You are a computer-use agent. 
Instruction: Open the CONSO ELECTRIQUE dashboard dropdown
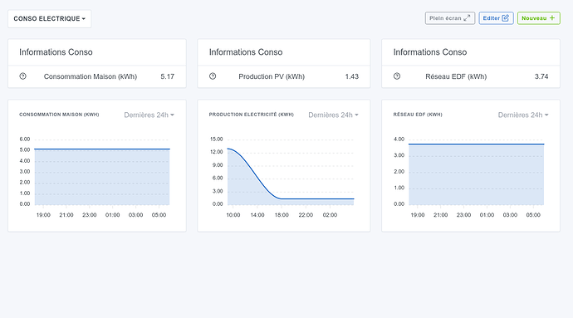pyautogui.click(x=49, y=18)
